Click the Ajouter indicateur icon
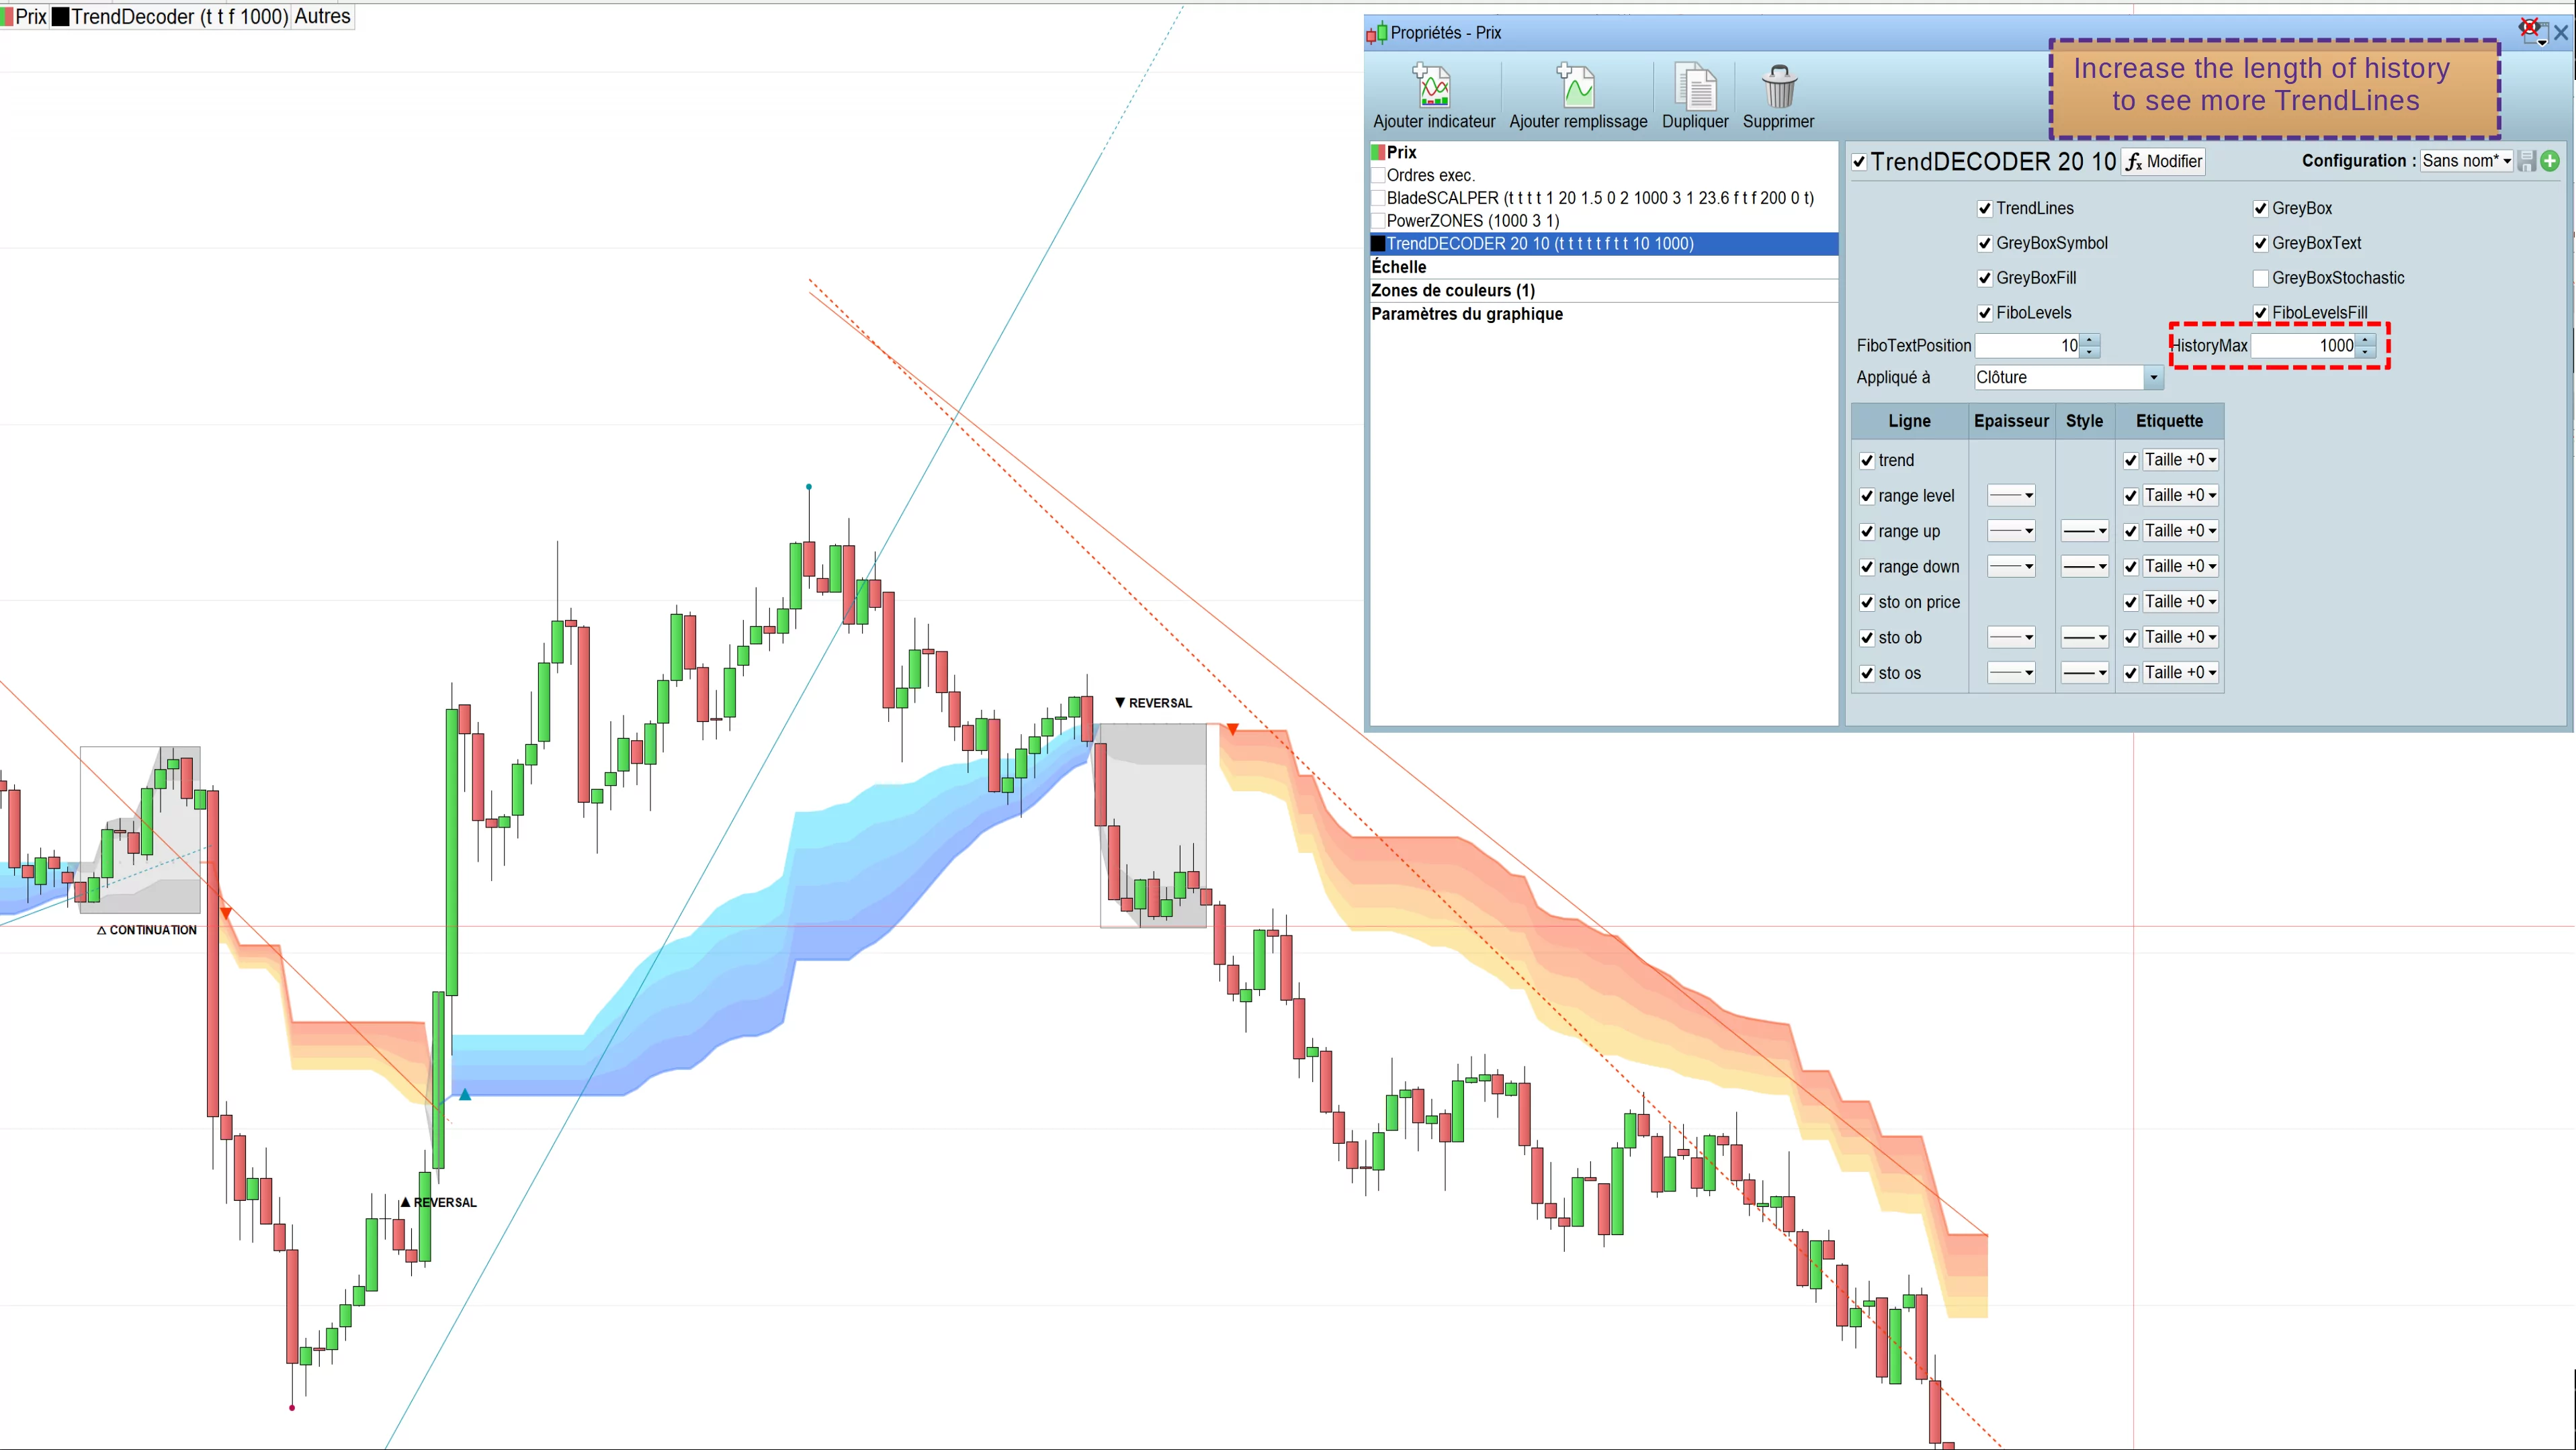Screen dimensions: 2576x1450 tap(1432, 87)
